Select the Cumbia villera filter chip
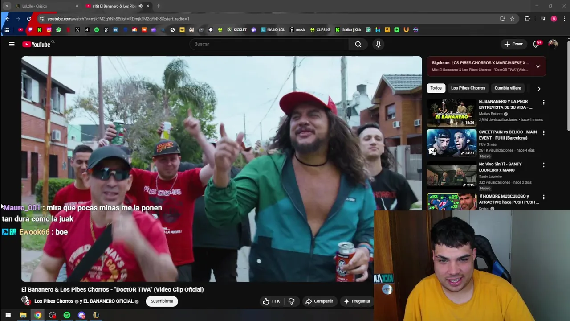 (x=508, y=88)
